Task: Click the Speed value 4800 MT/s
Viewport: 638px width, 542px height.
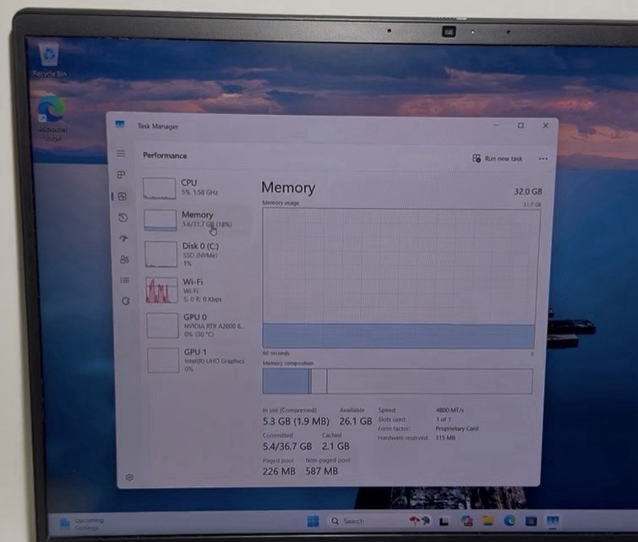Action: [x=450, y=410]
